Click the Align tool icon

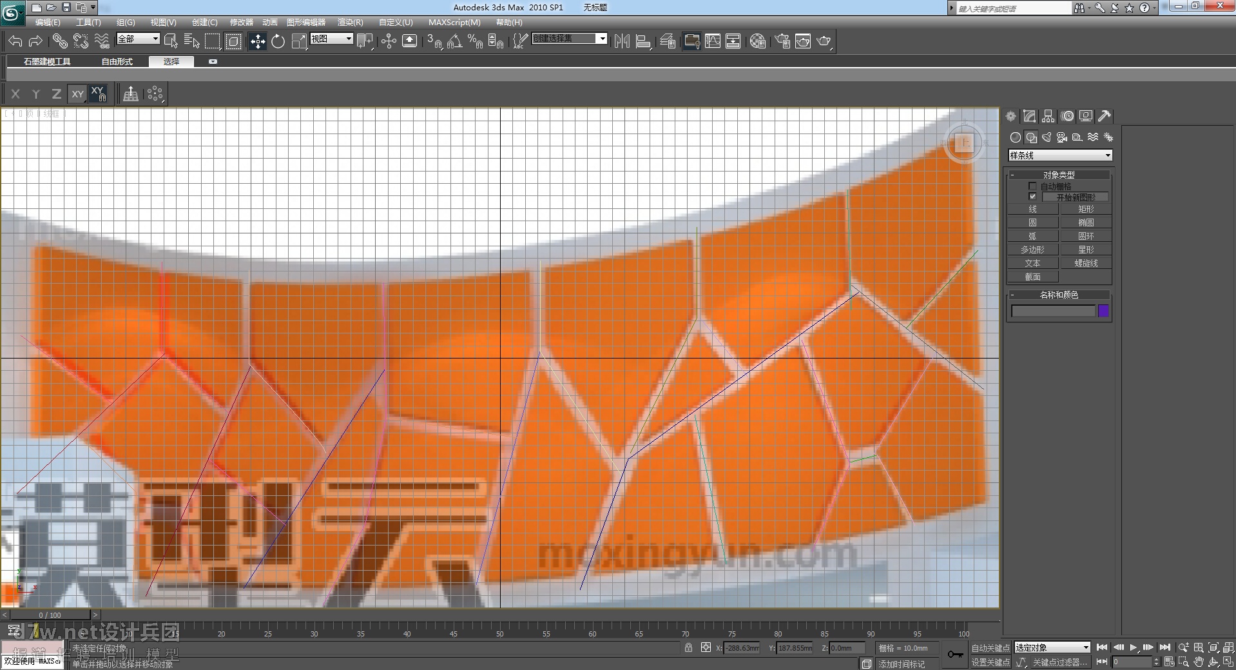click(x=642, y=41)
